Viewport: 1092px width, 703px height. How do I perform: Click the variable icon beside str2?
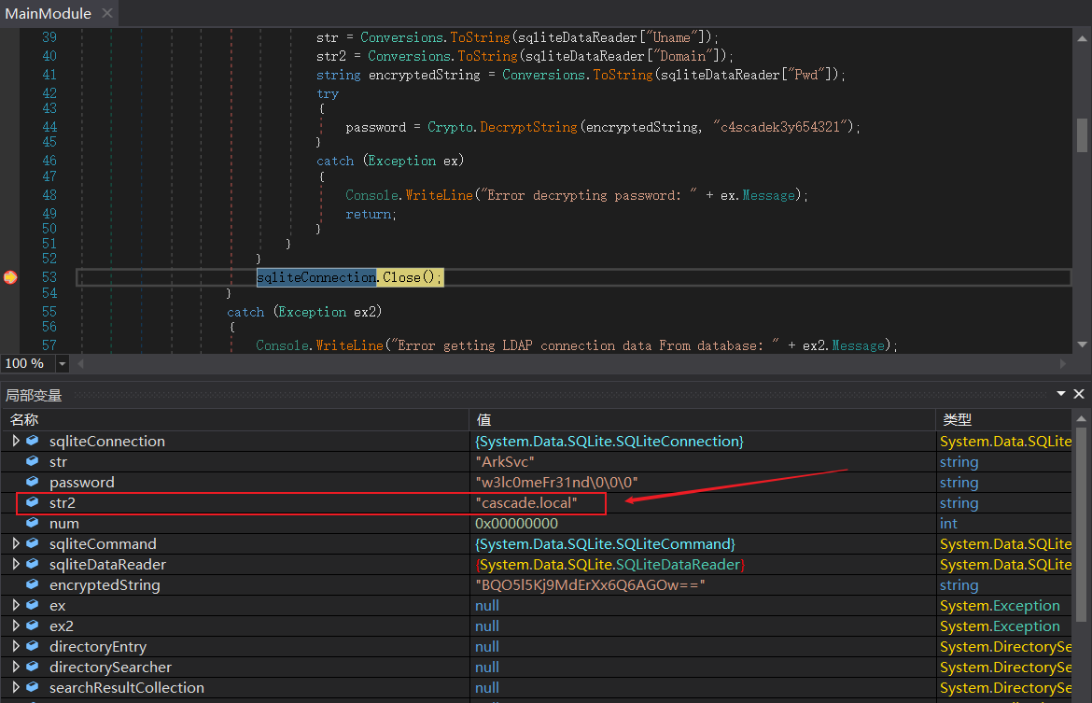[33, 503]
